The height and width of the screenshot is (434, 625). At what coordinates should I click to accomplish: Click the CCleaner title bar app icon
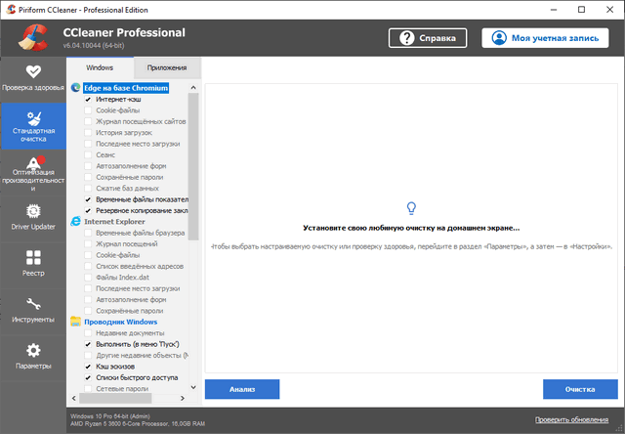coord(11,10)
